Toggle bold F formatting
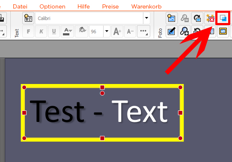The width and height of the screenshot is (232, 162). point(28,31)
